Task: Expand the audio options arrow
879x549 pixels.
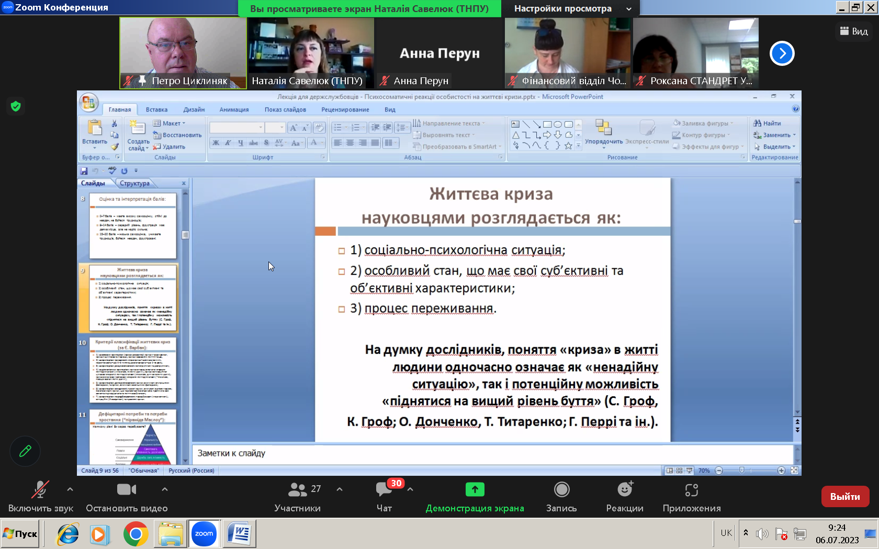Action: pos(70,489)
